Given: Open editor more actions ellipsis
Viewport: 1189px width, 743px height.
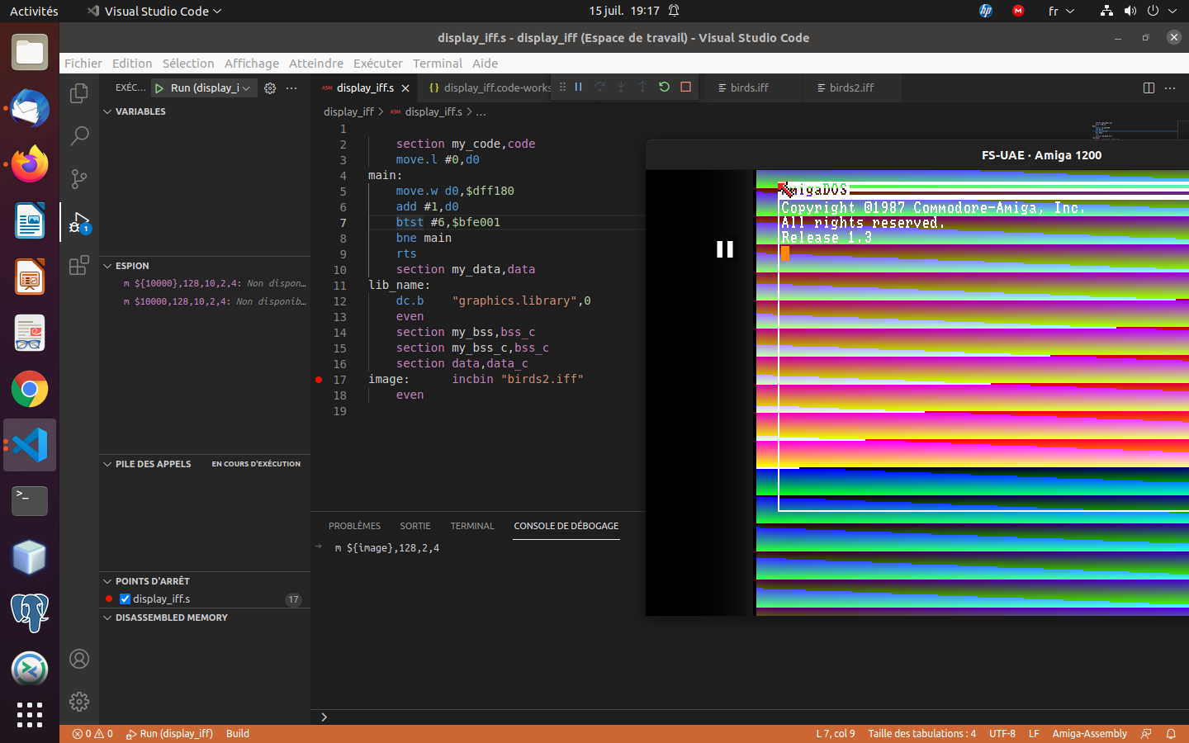Looking at the screenshot, I should [x=1170, y=88].
